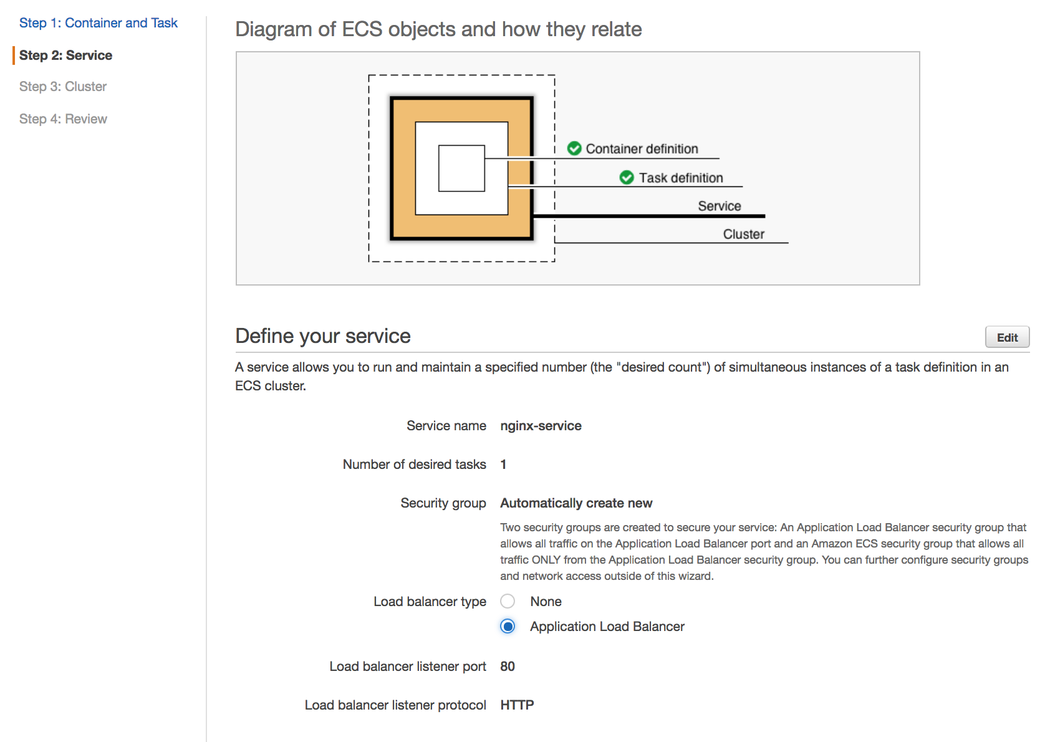Click the nginx-service service name value
The width and height of the screenshot is (1050, 742).
click(x=541, y=426)
